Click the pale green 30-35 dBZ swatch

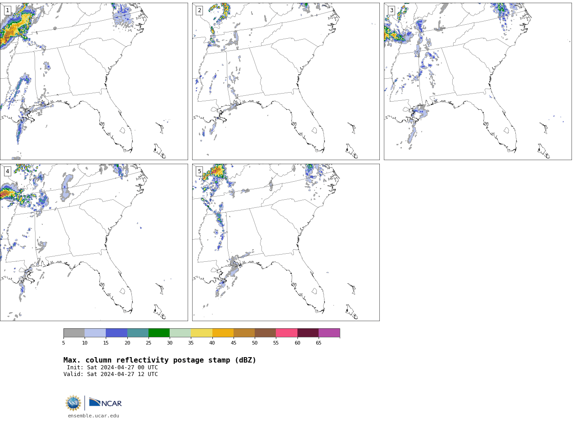[x=180, y=333]
